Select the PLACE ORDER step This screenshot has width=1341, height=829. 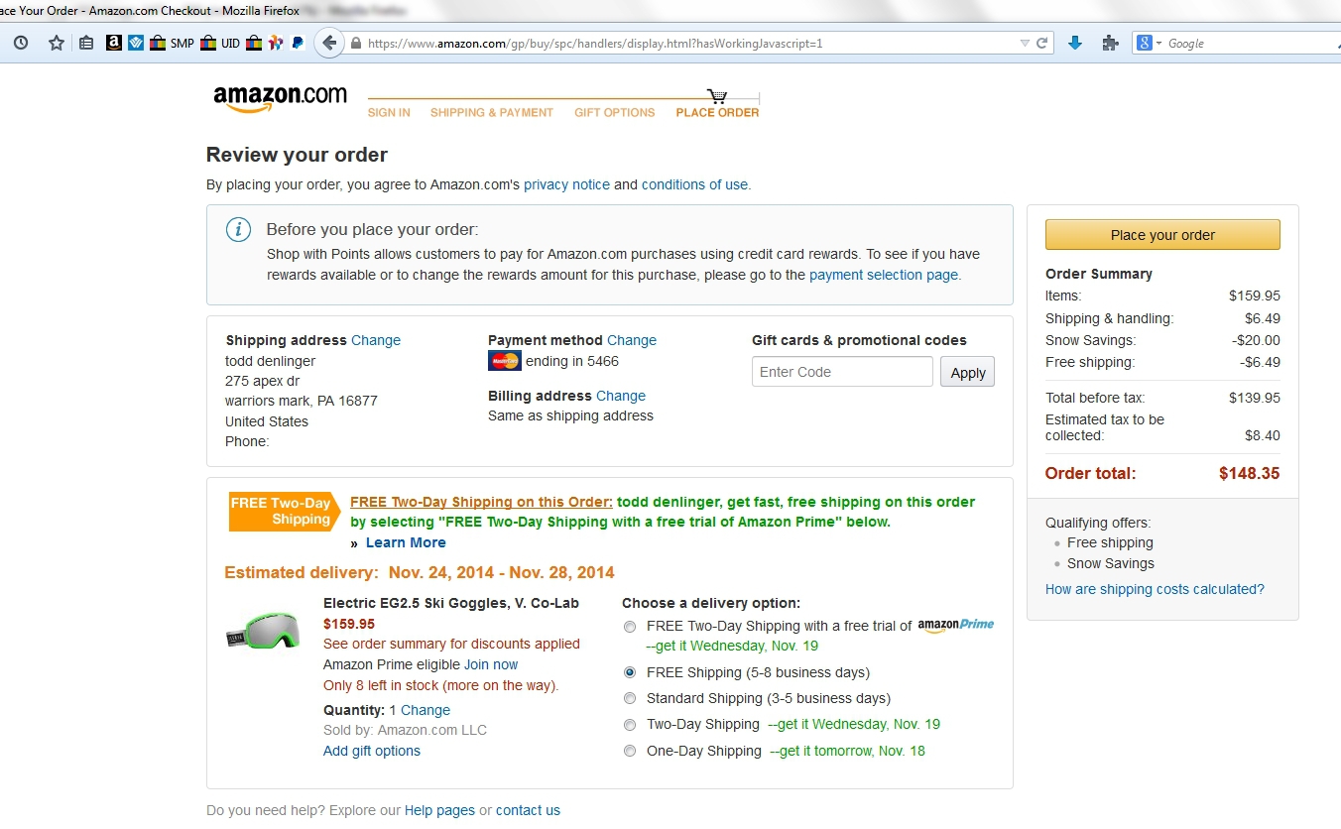(717, 113)
